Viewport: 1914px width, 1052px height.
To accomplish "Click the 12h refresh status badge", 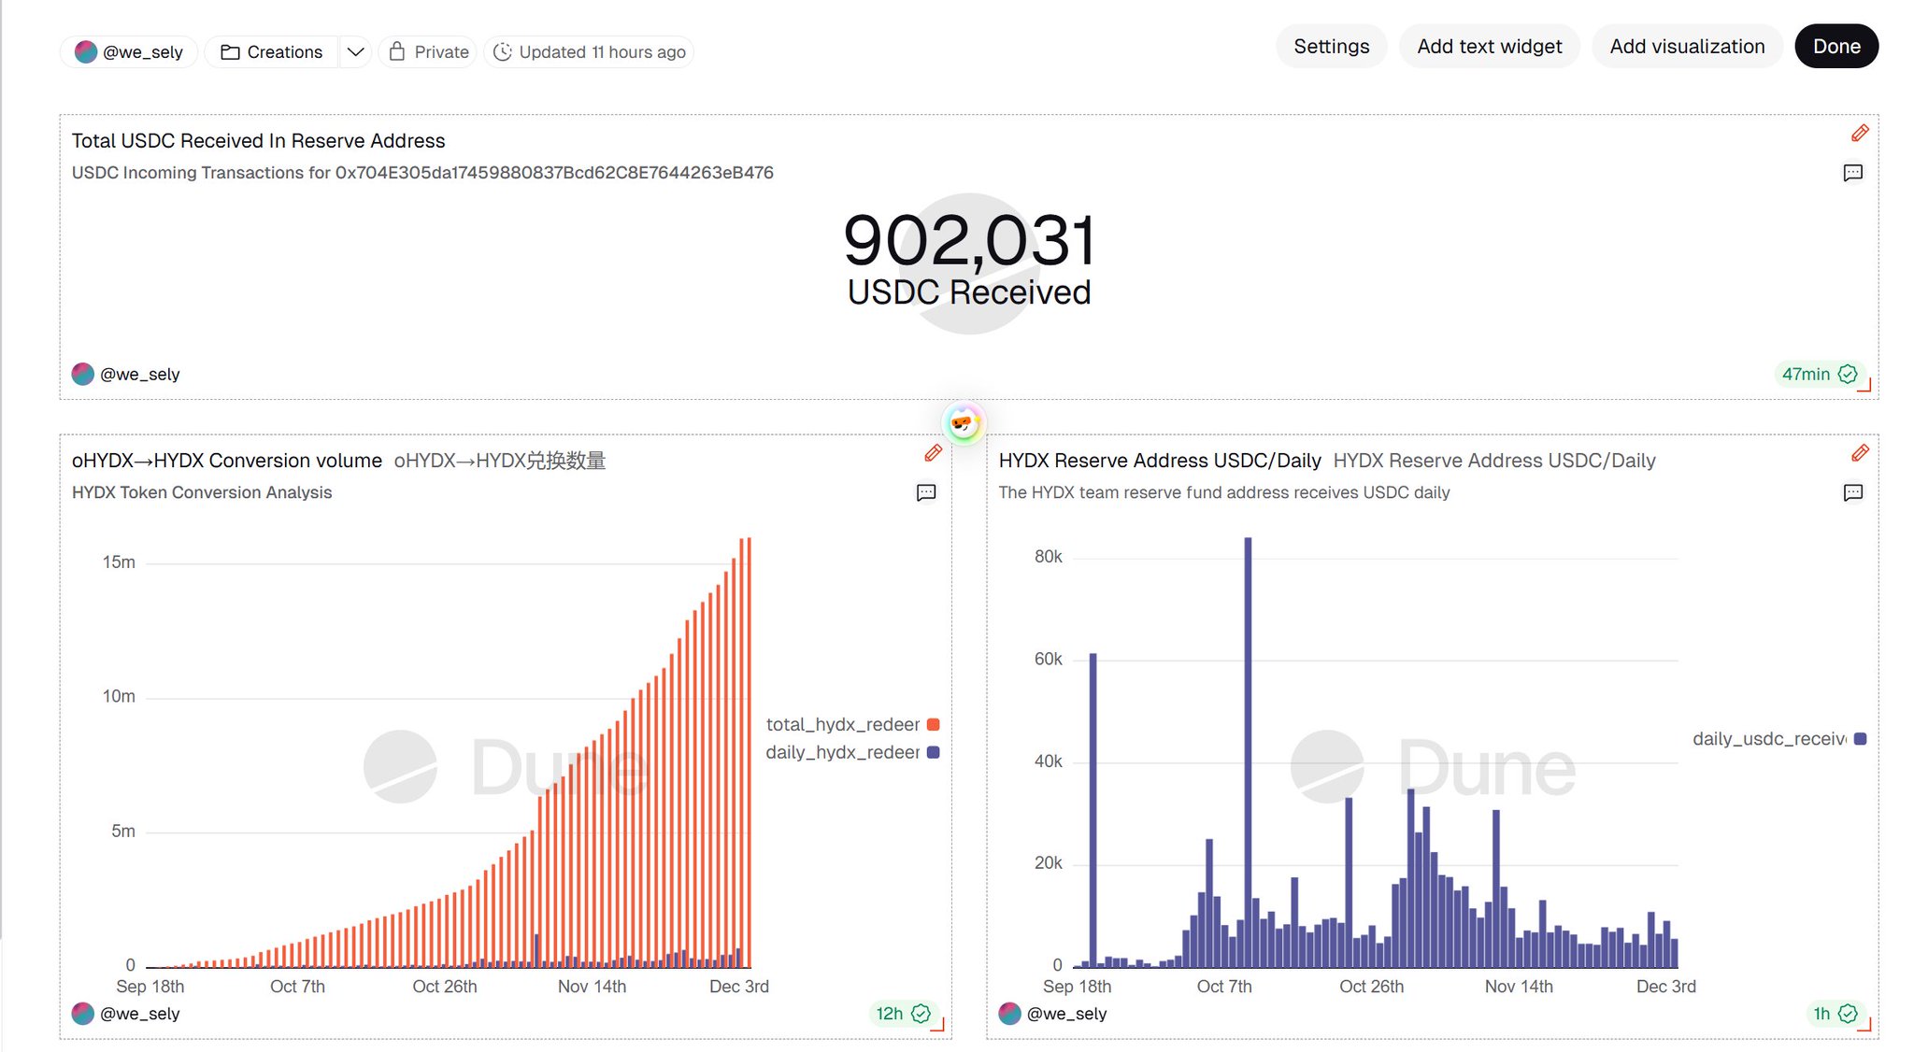I will pos(901,1013).
